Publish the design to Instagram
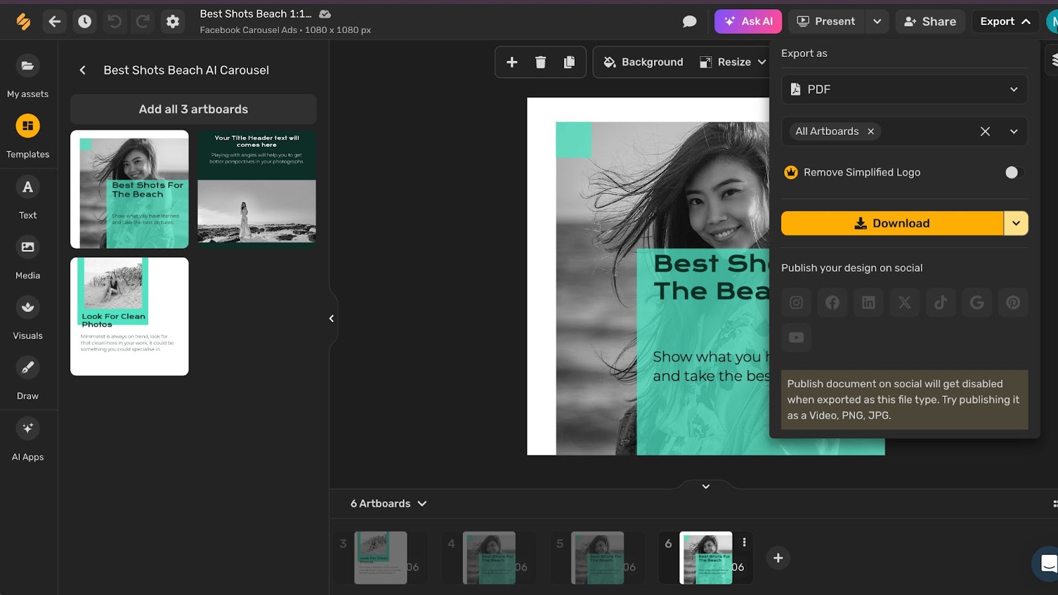 (796, 303)
